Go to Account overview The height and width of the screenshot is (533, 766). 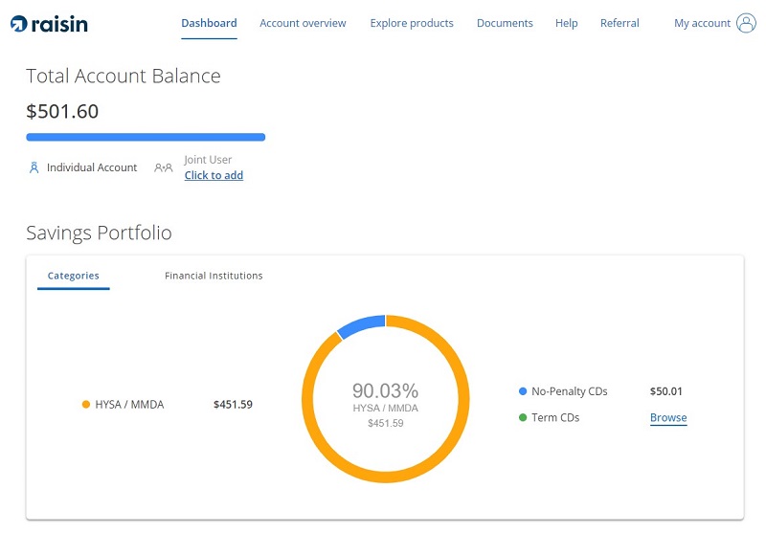303,23
